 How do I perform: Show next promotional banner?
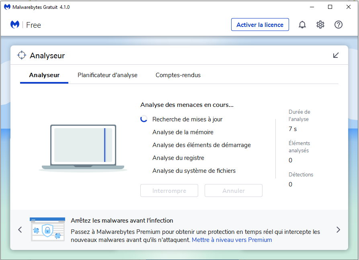338,229
